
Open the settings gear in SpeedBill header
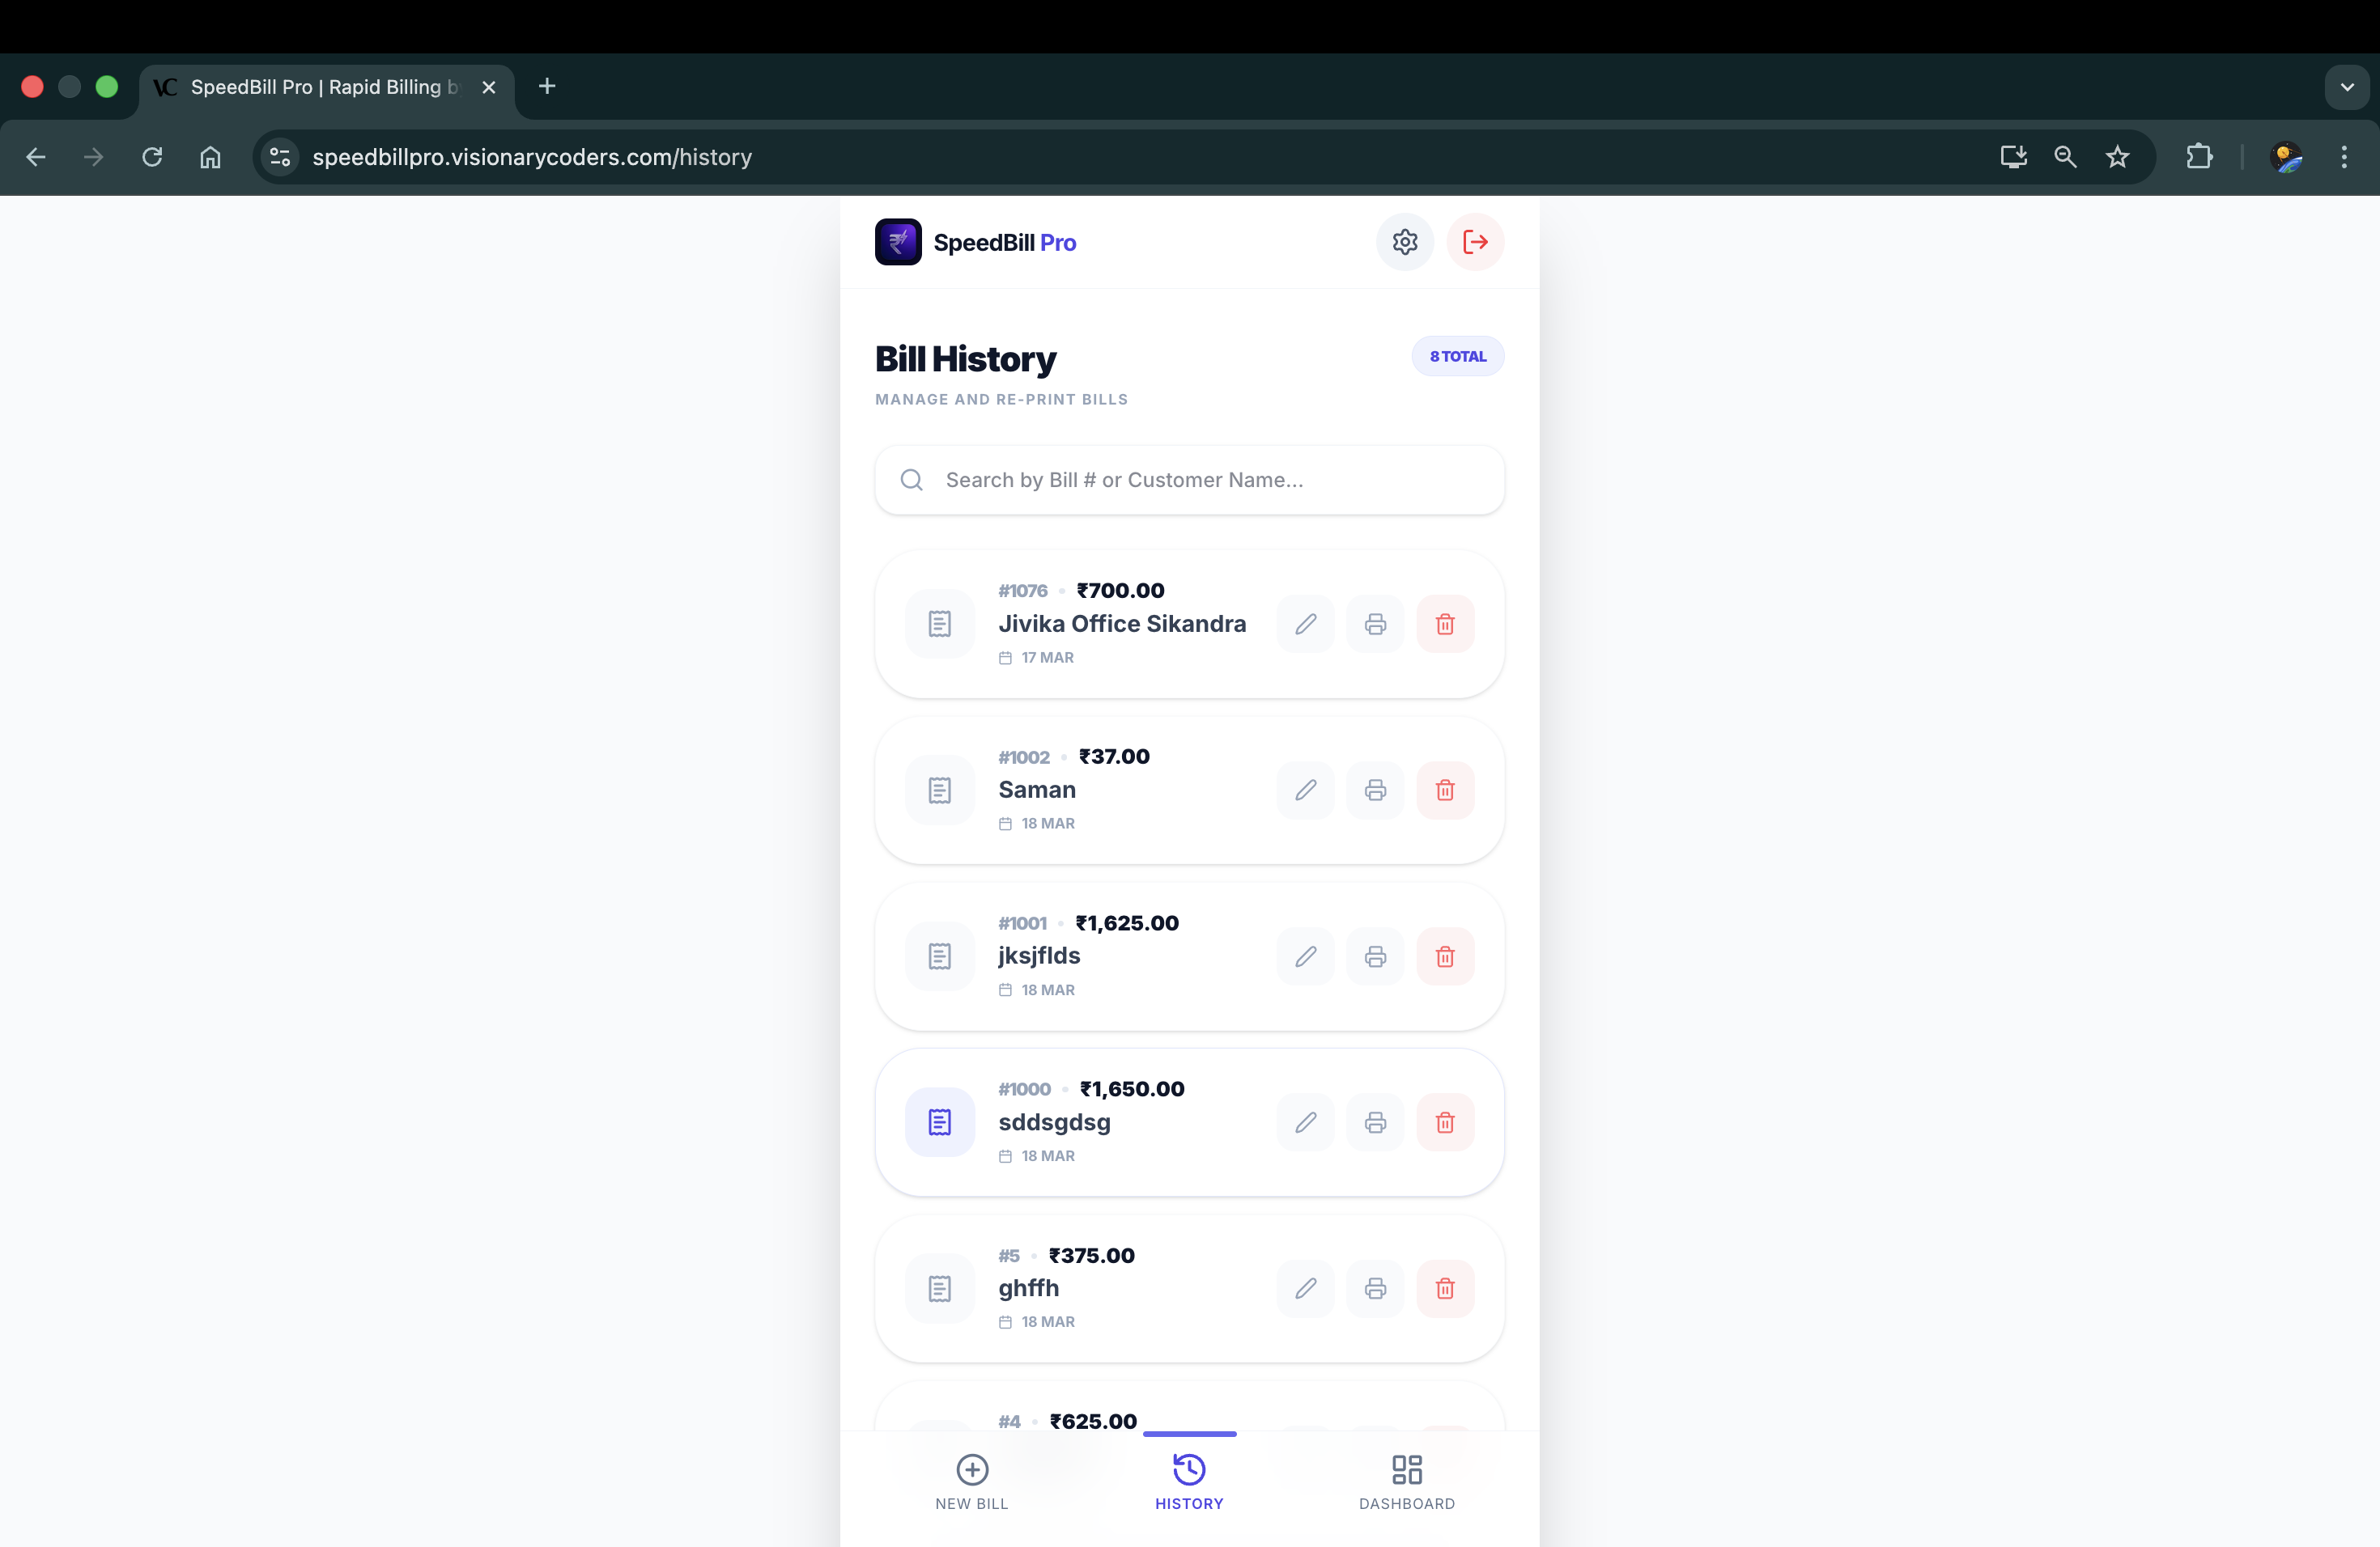(1404, 242)
